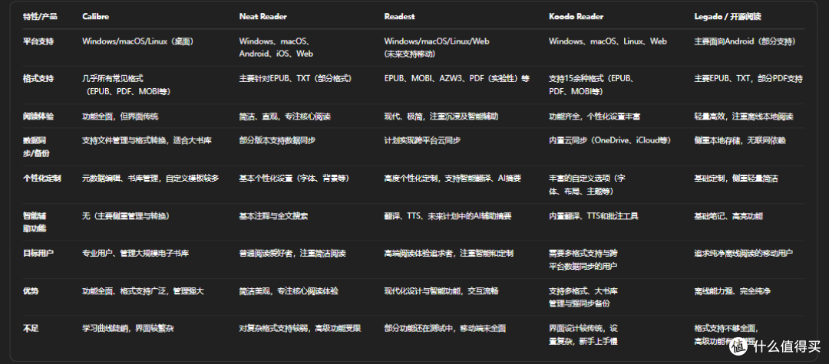This screenshot has width=829, height=364.
Task: Click cell '翻译、TTS、未来计划中的AI辅助摘要'
Action: [448, 216]
